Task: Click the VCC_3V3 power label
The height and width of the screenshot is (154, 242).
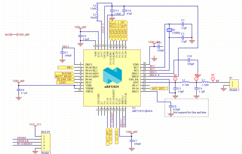Action: click(x=35, y=124)
